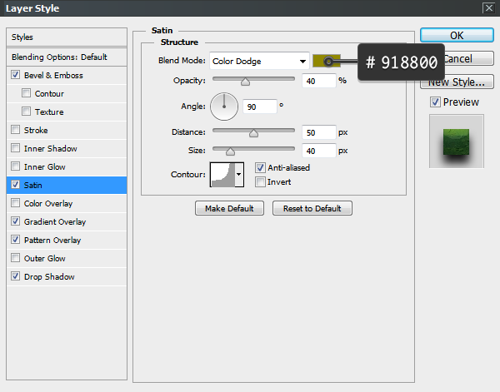Click the Opacity slider handle

coord(245,82)
